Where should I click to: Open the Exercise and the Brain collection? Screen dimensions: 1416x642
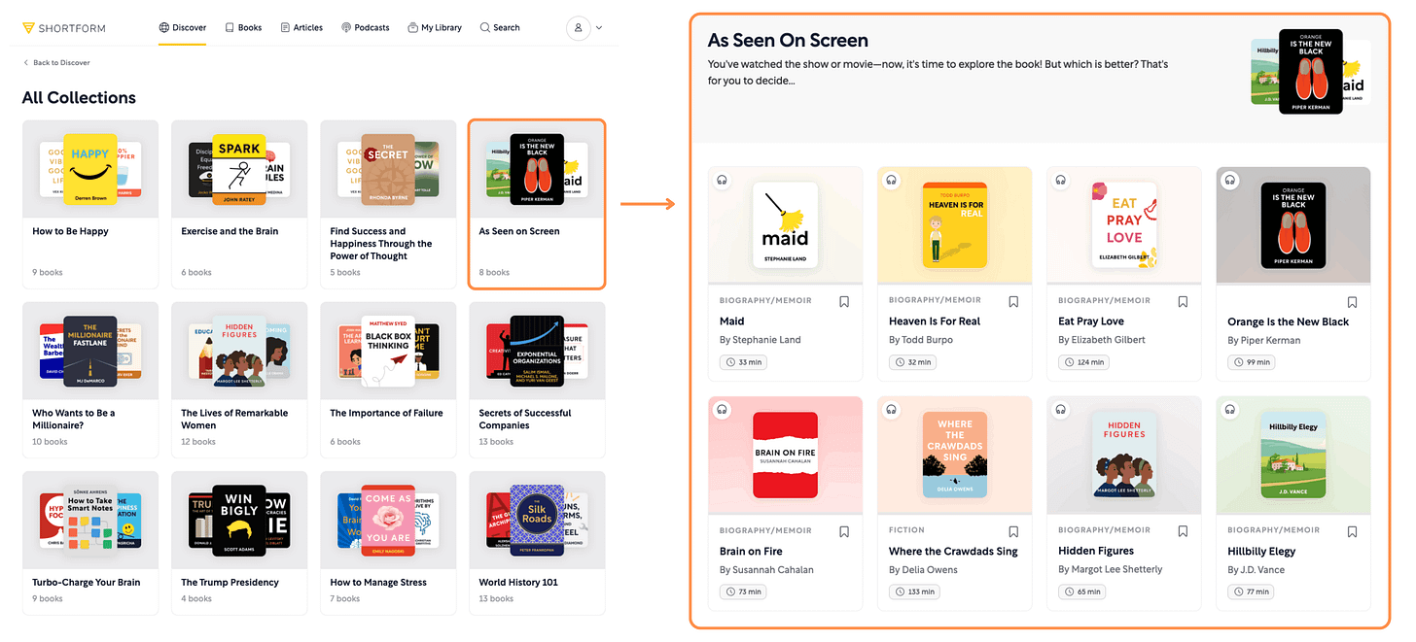(239, 204)
